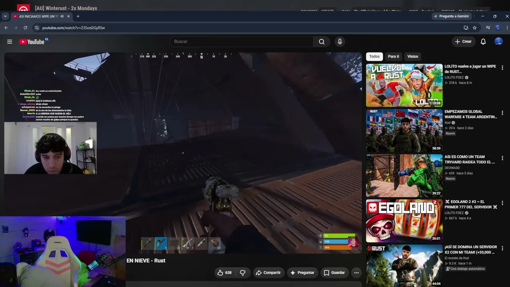Open title ASI ES COMO UN TEAM TRYHARD
This screenshot has width=510, height=287.
(x=470, y=159)
